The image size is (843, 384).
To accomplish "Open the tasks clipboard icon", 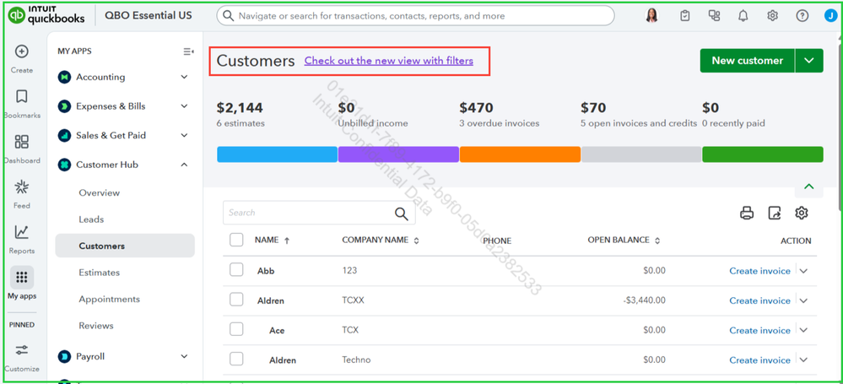I will pyautogui.click(x=685, y=15).
